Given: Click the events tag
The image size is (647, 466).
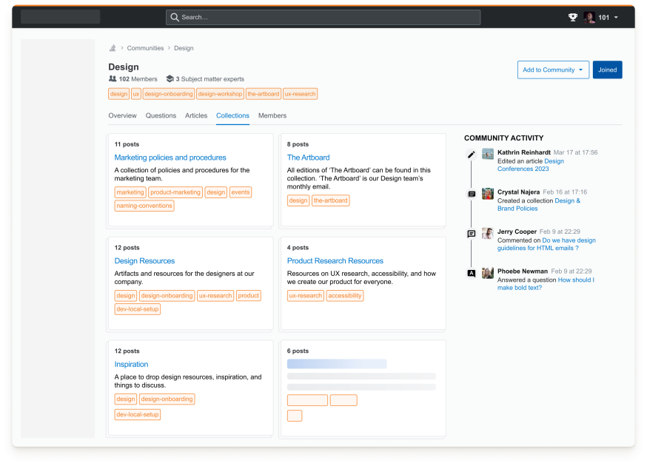Looking at the screenshot, I should point(240,192).
